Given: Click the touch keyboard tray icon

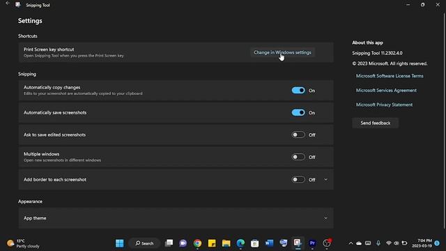Looking at the screenshot, I should pos(368,243).
